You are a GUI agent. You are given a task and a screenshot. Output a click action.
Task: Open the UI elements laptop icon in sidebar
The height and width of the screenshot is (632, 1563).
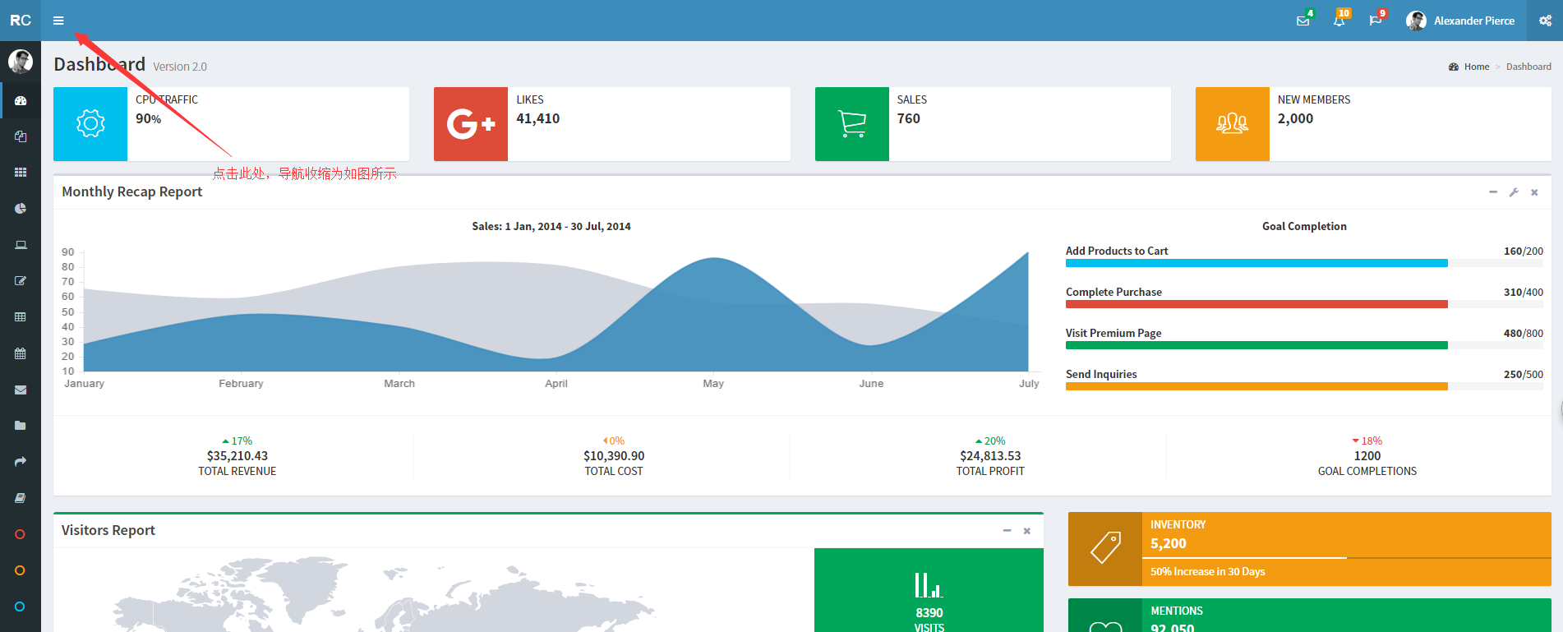[x=21, y=245]
